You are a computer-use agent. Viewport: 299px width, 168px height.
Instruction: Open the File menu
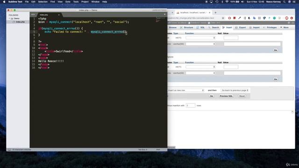[x=27, y=2]
